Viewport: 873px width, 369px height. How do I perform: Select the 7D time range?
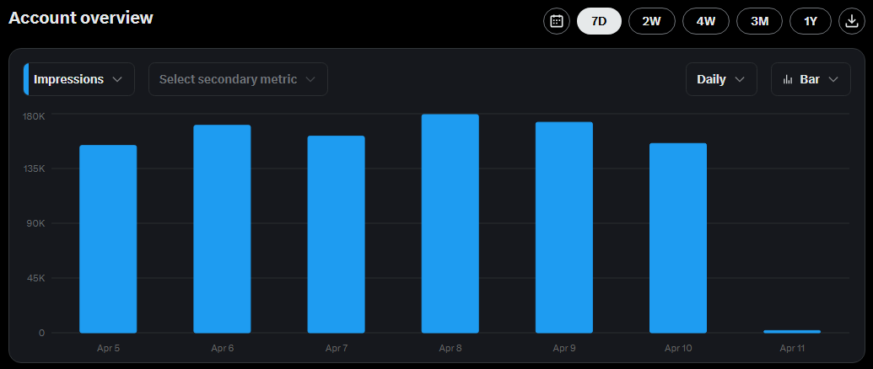[x=599, y=21]
